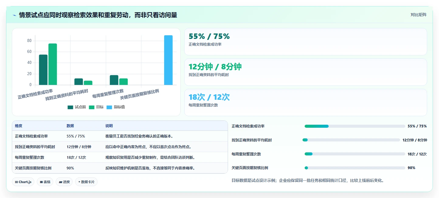Click progress row label 找到正确资料的平均耗时

pyautogui.click(x=252, y=140)
